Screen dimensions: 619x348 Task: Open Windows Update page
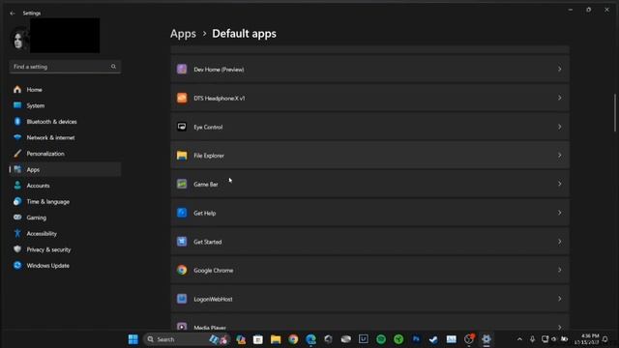(65, 266)
